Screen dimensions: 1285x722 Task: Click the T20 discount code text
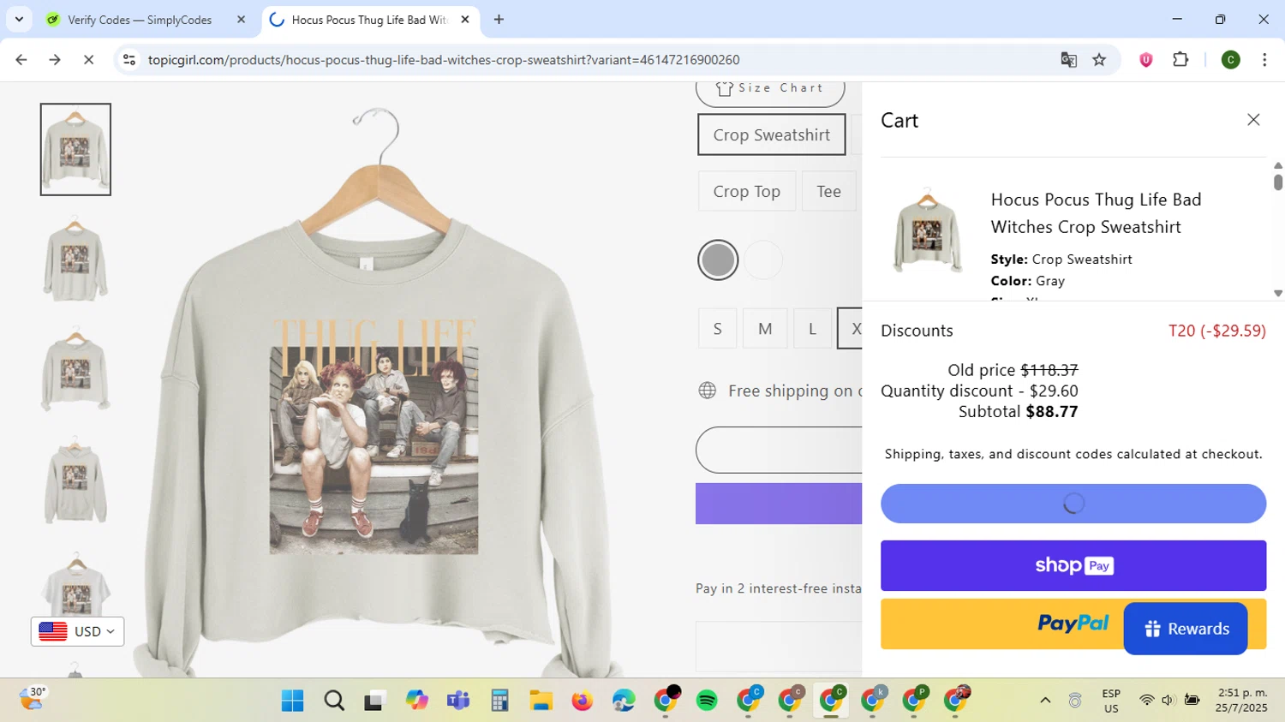pyautogui.click(x=1217, y=331)
